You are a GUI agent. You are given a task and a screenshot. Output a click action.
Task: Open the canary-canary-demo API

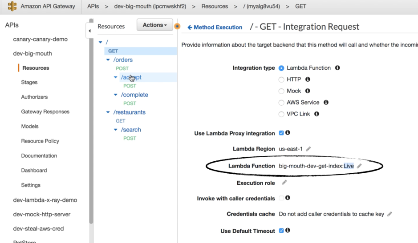point(40,39)
